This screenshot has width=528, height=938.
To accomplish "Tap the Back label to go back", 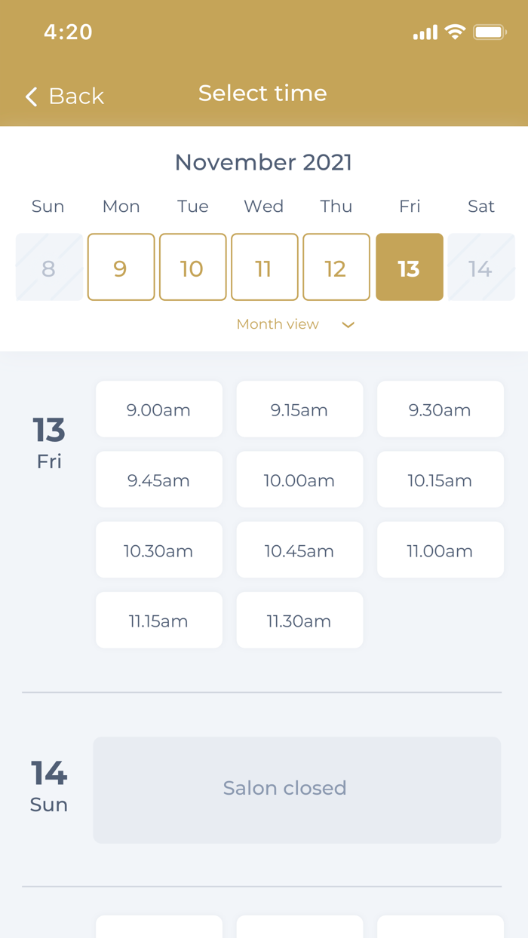I will (x=76, y=97).
